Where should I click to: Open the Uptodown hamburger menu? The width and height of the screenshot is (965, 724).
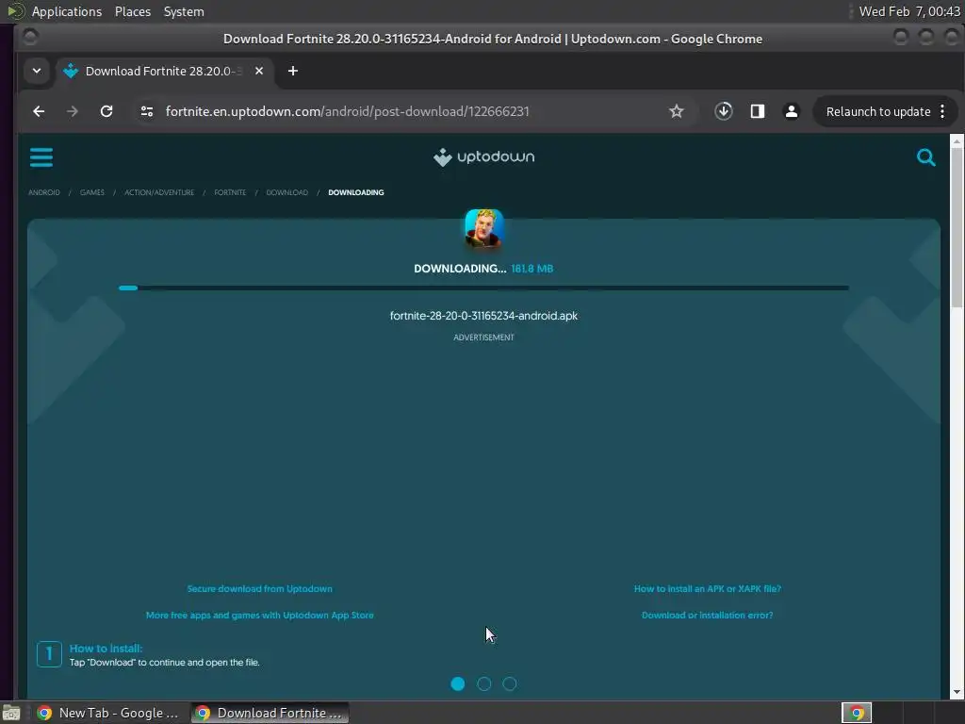(x=41, y=157)
